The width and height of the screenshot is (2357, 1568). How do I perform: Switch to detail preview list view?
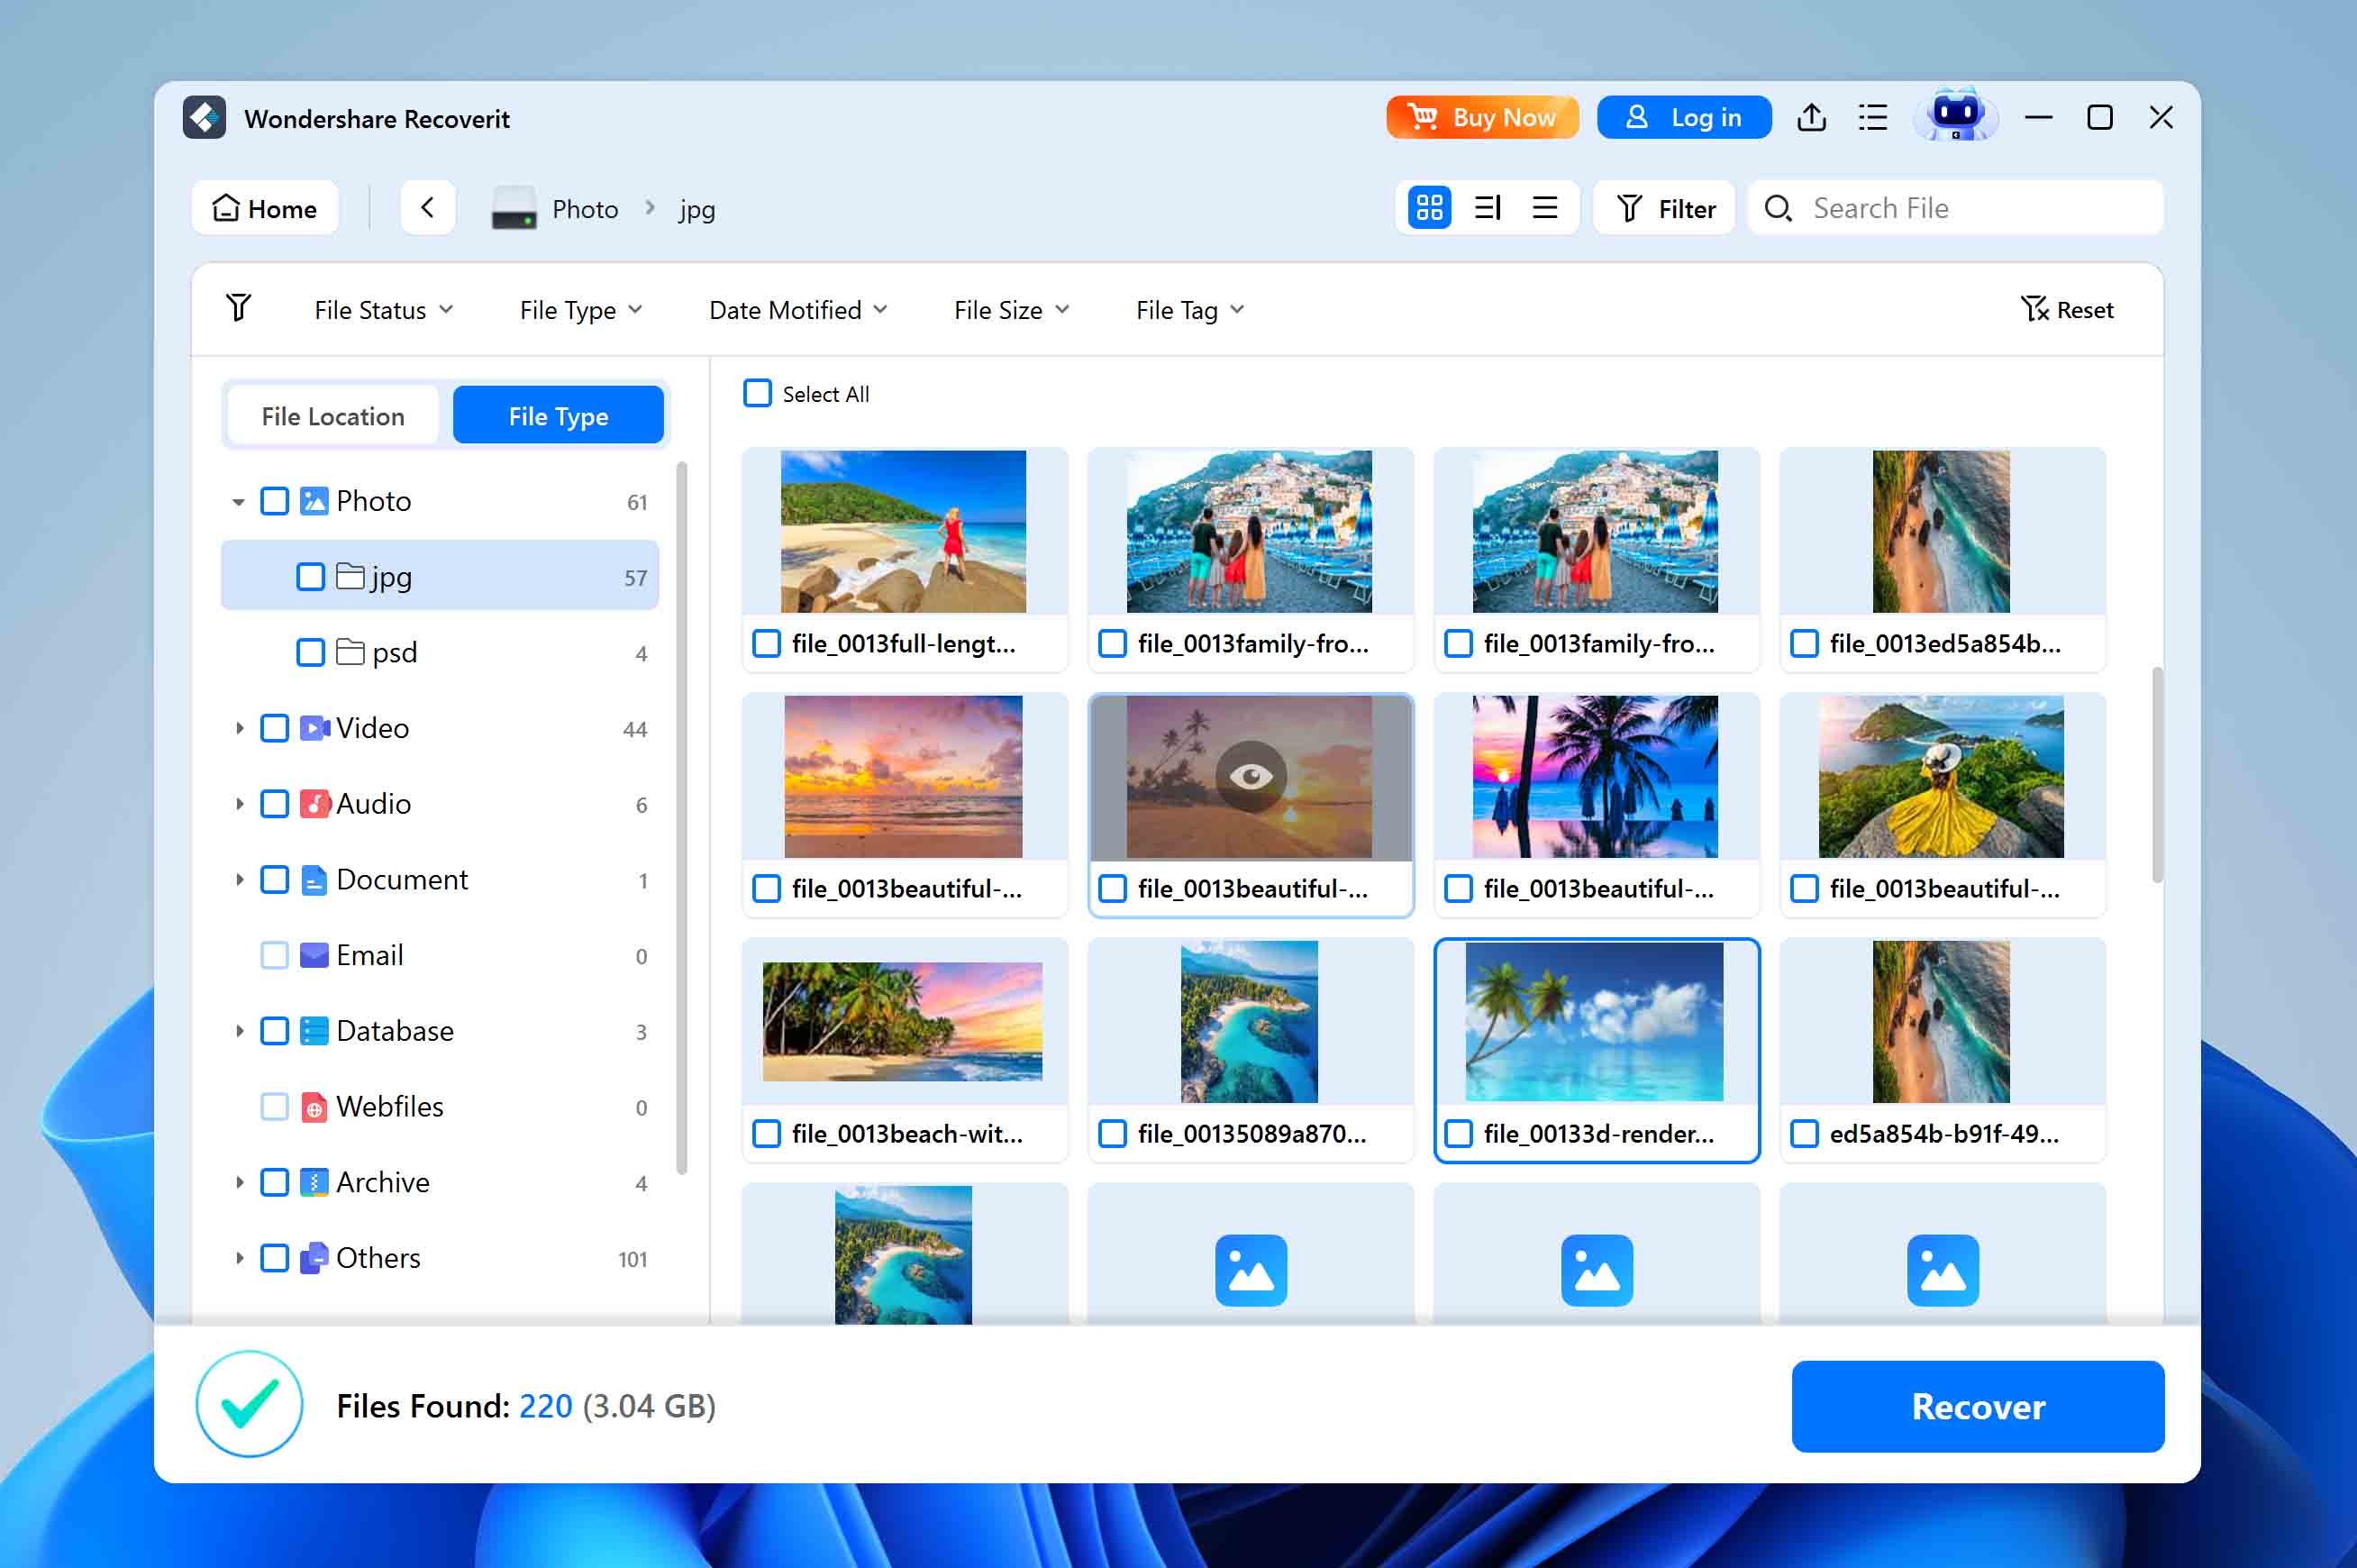tap(1488, 208)
